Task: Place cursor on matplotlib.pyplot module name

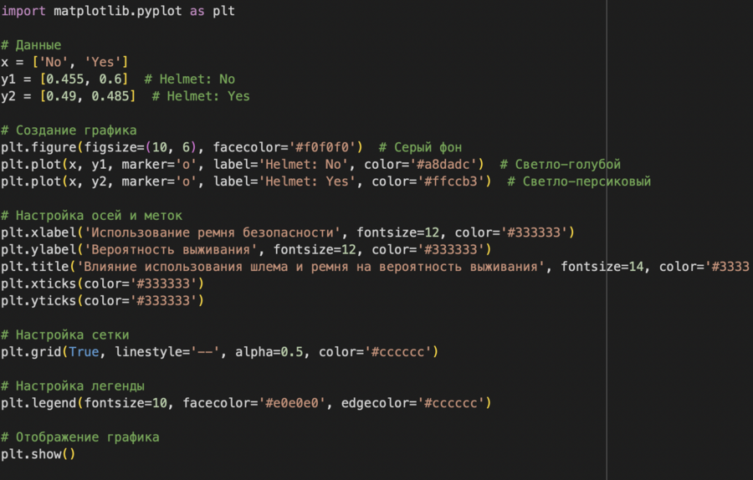Action: pos(118,11)
